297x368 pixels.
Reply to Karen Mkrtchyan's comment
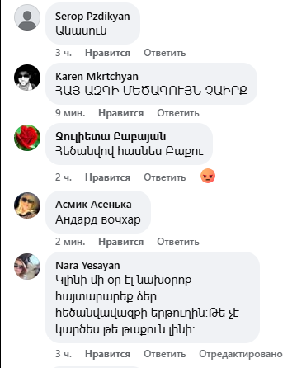coord(178,113)
